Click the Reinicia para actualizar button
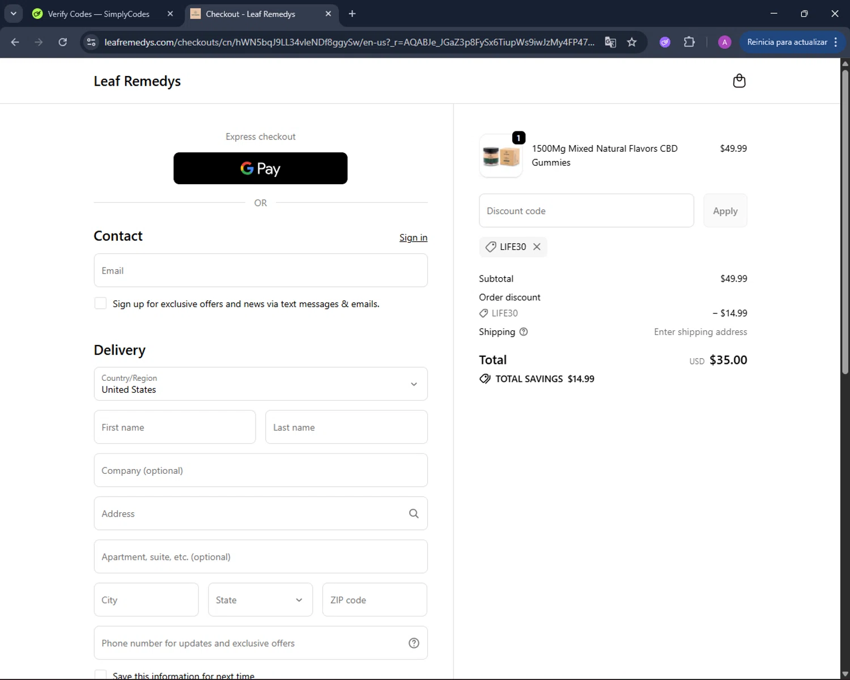 click(x=787, y=42)
